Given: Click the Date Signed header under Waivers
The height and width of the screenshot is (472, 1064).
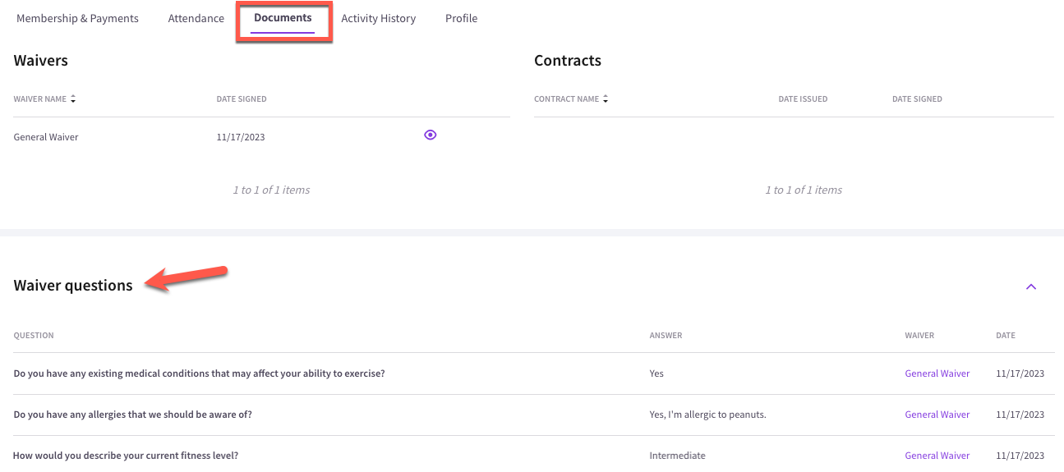Looking at the screenshot, I should click(x=242, y=99).
